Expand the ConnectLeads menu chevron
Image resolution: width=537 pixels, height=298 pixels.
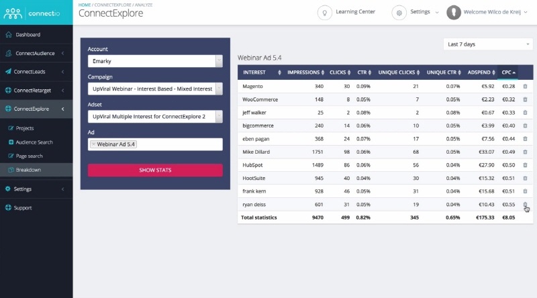62,72
